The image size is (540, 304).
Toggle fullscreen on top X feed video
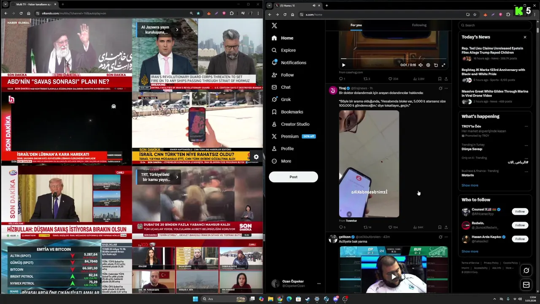443,65
